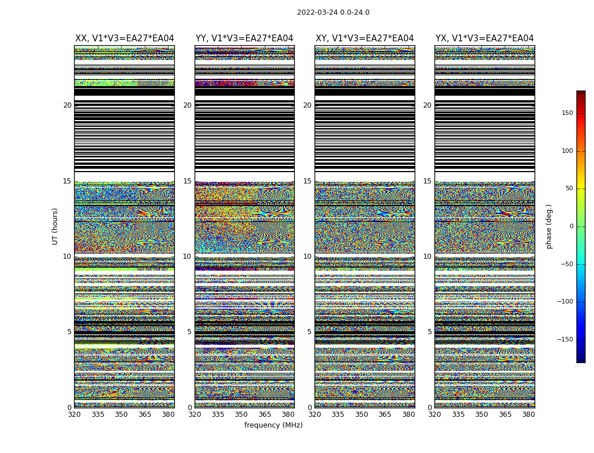Viewport: 594px width, 453px height.
Task: Click the plot title '2022-03-24 0.0-24.0'
Action: click(333, 12)
